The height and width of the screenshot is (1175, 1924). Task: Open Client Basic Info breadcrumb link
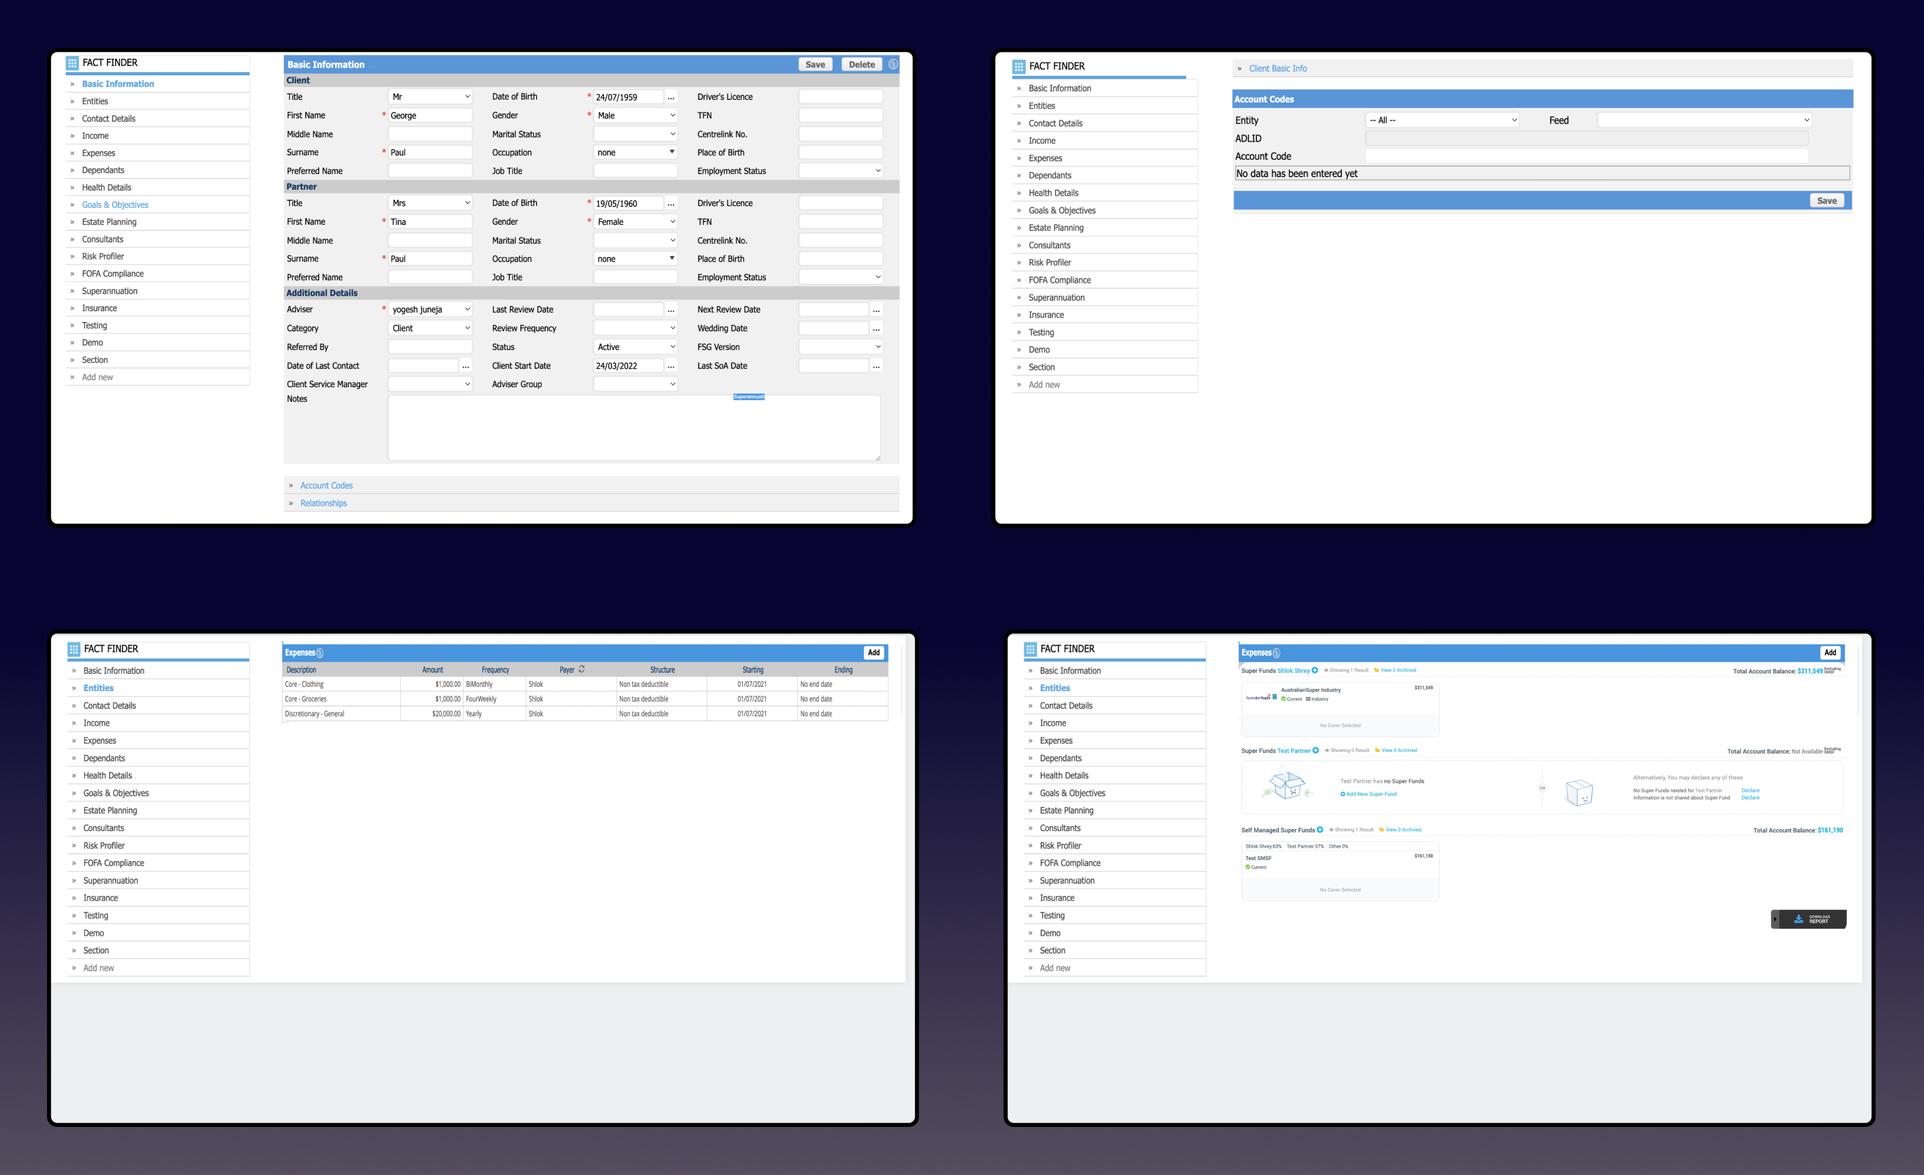pos(1277,69)
